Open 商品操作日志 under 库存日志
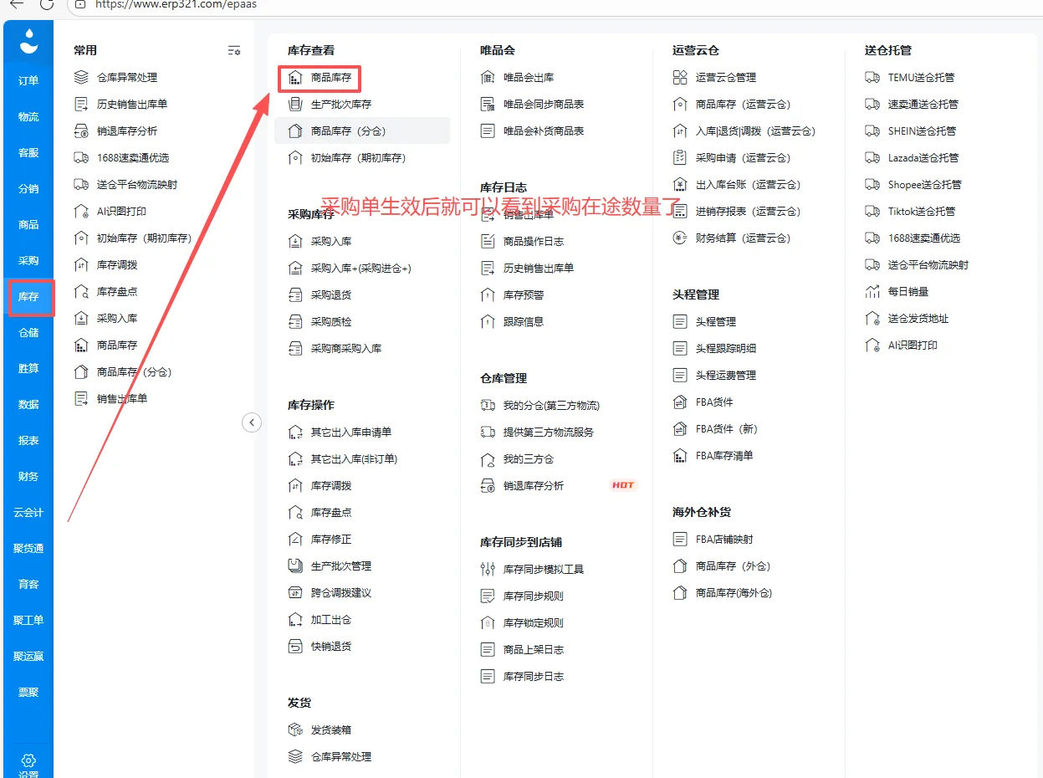Screen dimensions: 1043x778 pyautogui.click(x=534, y=242)
